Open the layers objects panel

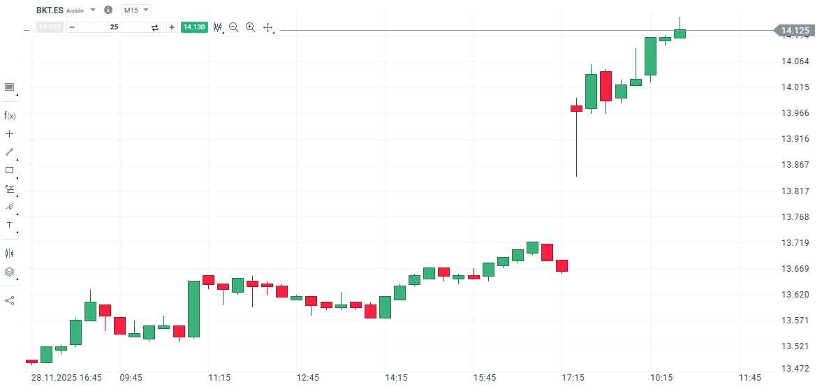coord(10,272)
